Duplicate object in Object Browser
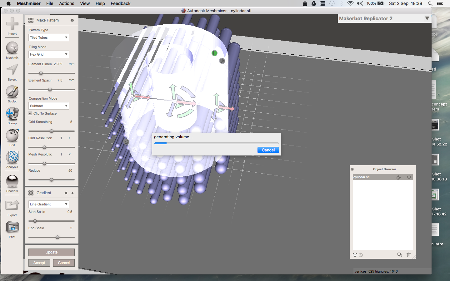Image resolution: width=450 pixels, height=281 pixels. click(400, 255)
